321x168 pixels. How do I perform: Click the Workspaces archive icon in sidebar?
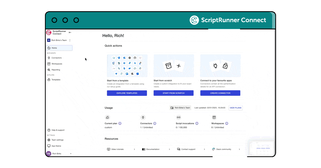[49, 64]
